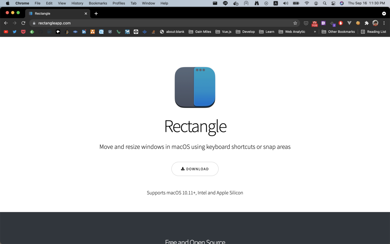Screen dimensions: 390x244
Task: Open the Help menu
Action: point(164,3)
